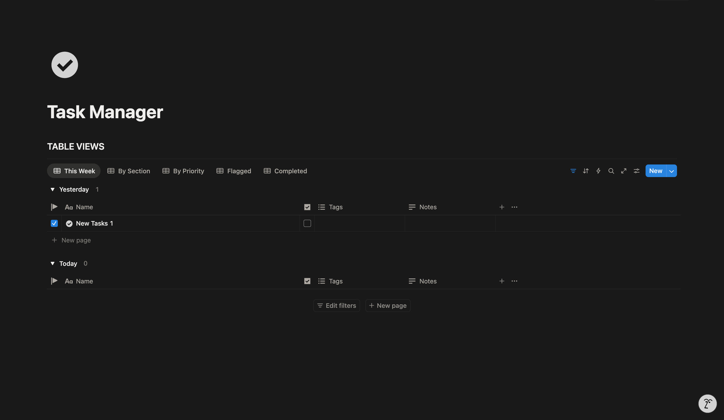This screenshot has height=420, width=724.
Task: Open database search with magnifier icon
Action: pyautogui.click(x=611, y=171)
